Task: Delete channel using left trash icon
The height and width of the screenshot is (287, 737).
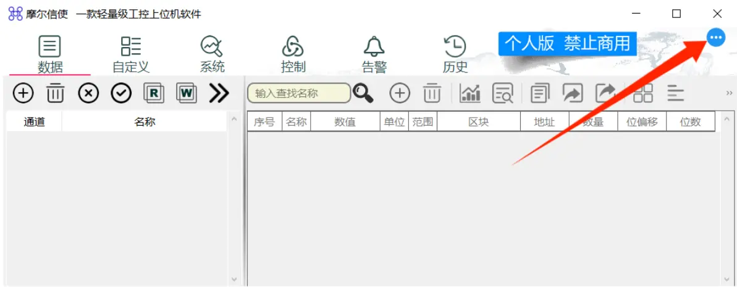Action: pos(56,93)
